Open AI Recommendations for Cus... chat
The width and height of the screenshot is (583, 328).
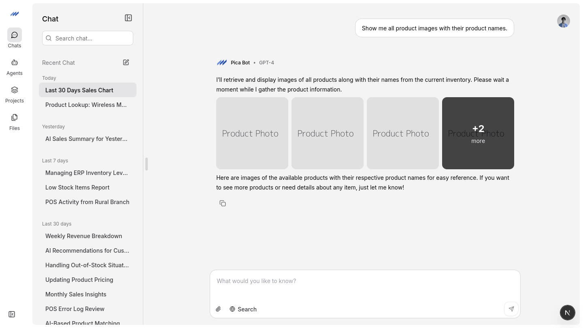click(x=87, y=250)
